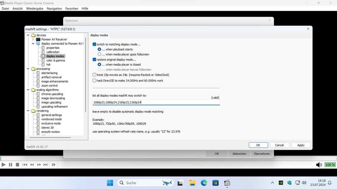Open the Wiedergabe menu
Screen dimensions: 337x189
[x=35, y=9]
